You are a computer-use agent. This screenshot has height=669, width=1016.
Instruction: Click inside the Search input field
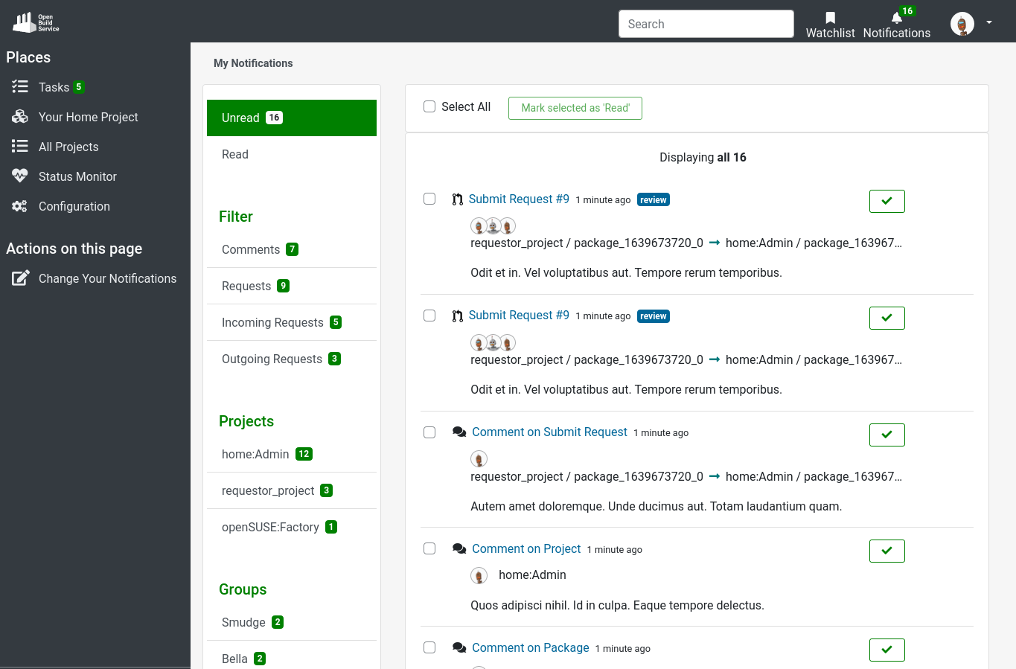pyautogui.click(x=706, y=24)
